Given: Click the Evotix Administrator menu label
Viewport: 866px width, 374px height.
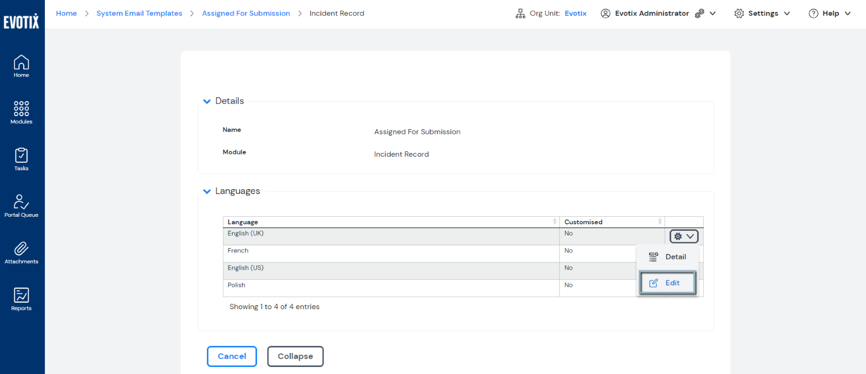Looking at the screenshot, I should point(652,14).
